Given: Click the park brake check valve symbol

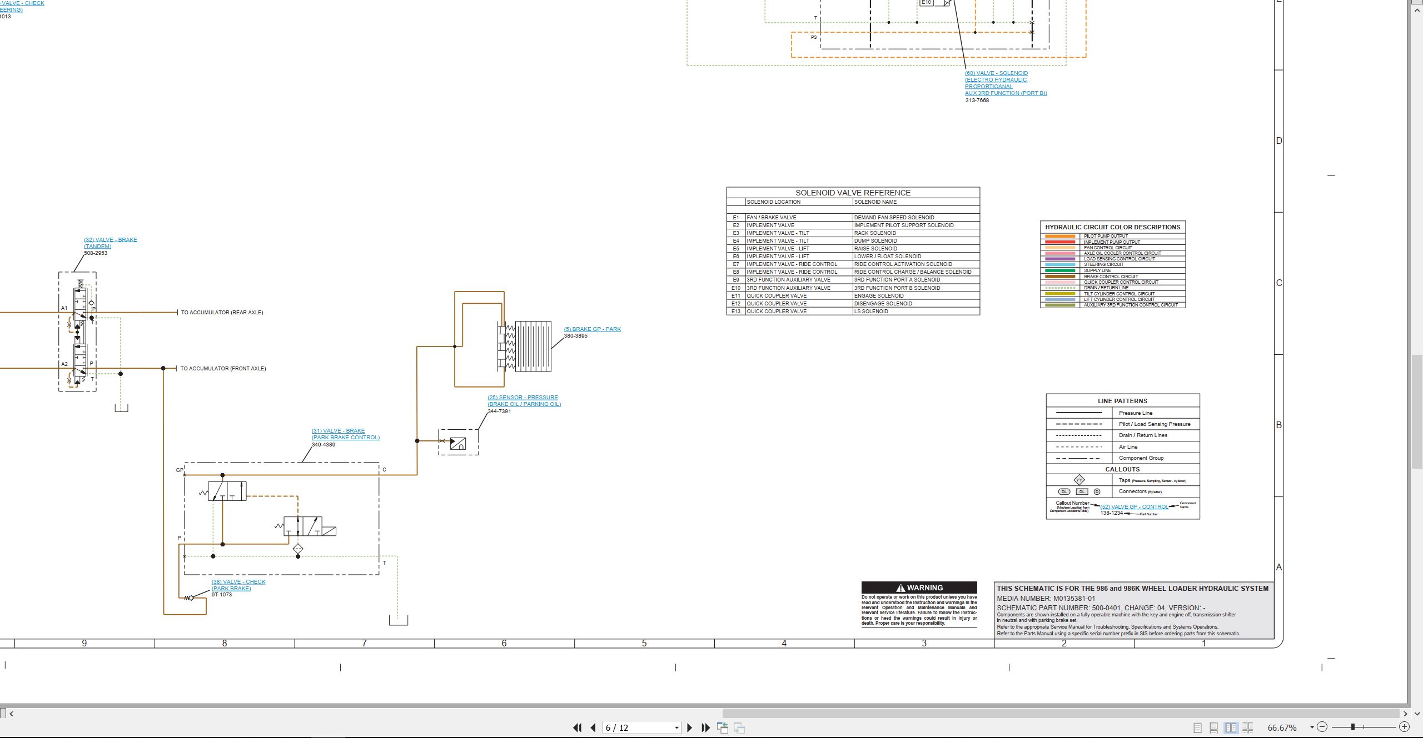Looking at the screenshot, I should 190,598.
